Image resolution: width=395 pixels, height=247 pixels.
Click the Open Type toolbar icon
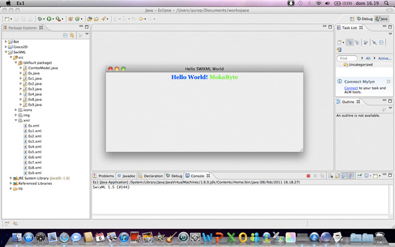coord(89,19)
